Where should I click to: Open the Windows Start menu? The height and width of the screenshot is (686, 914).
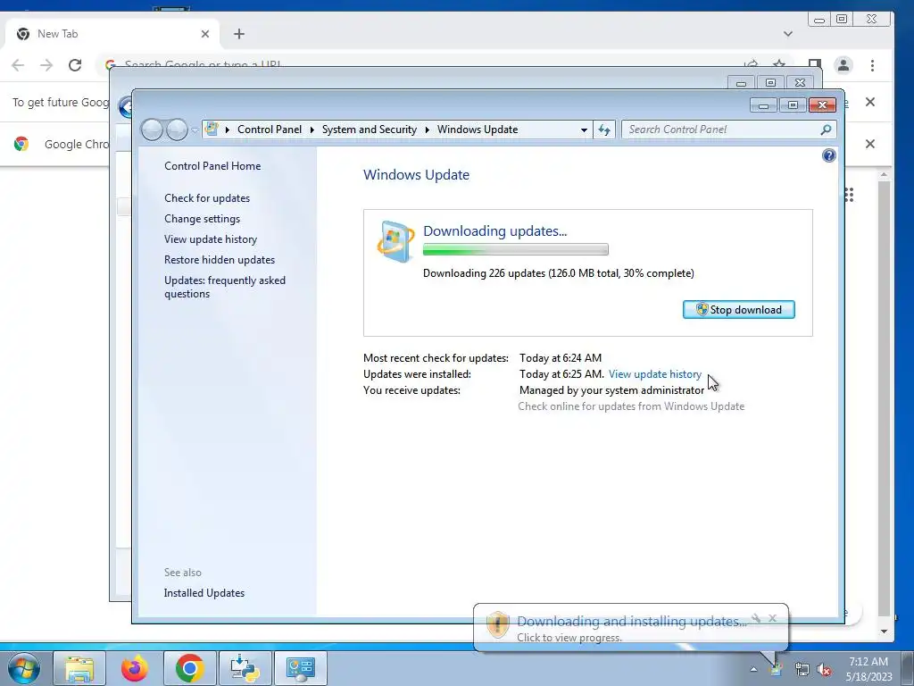pos(24,668)
